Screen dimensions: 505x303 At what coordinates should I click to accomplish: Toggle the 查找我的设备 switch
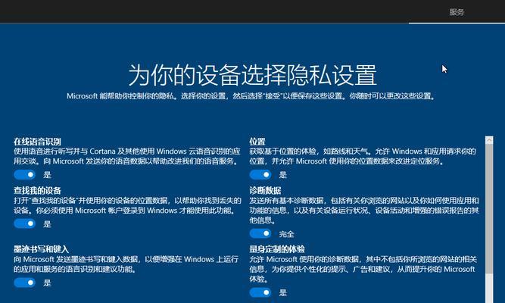[x=24, y=223]
